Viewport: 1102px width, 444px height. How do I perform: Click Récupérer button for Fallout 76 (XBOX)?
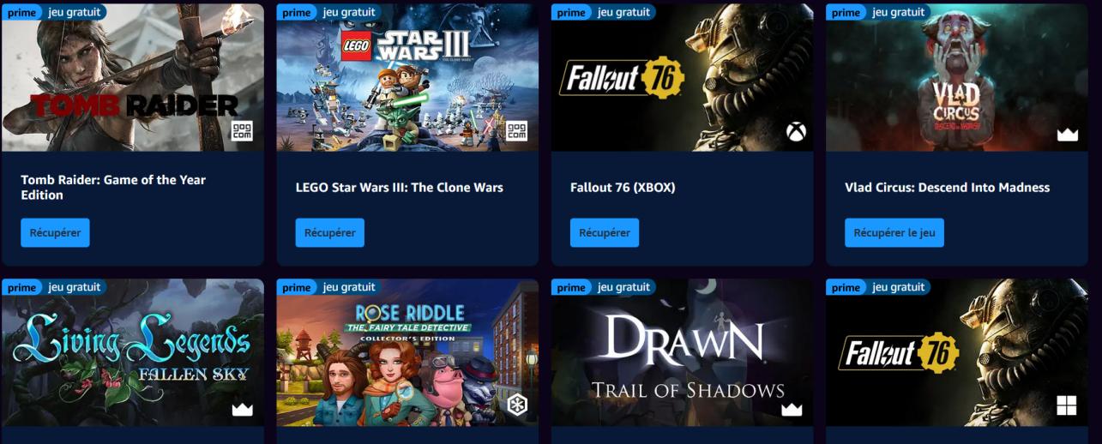click(x=604, y=232)
